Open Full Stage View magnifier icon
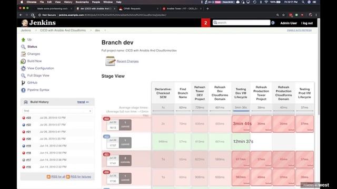This screenshot has height=189, width=337. pos(23,76)
